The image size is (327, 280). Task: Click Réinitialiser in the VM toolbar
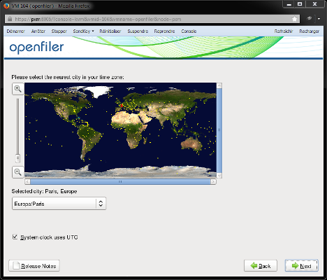(x=110, y=31)
